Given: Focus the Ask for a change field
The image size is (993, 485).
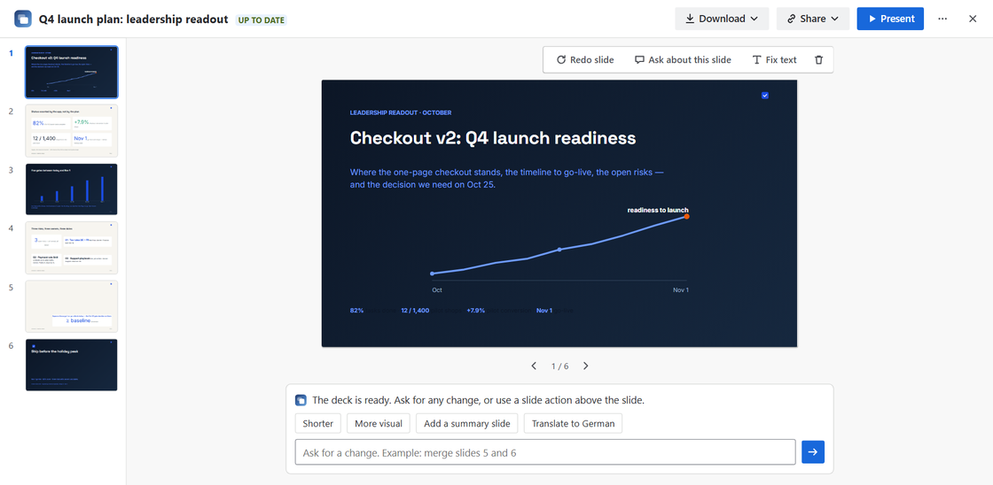Looking at the screenshot, I should (545, 452).
